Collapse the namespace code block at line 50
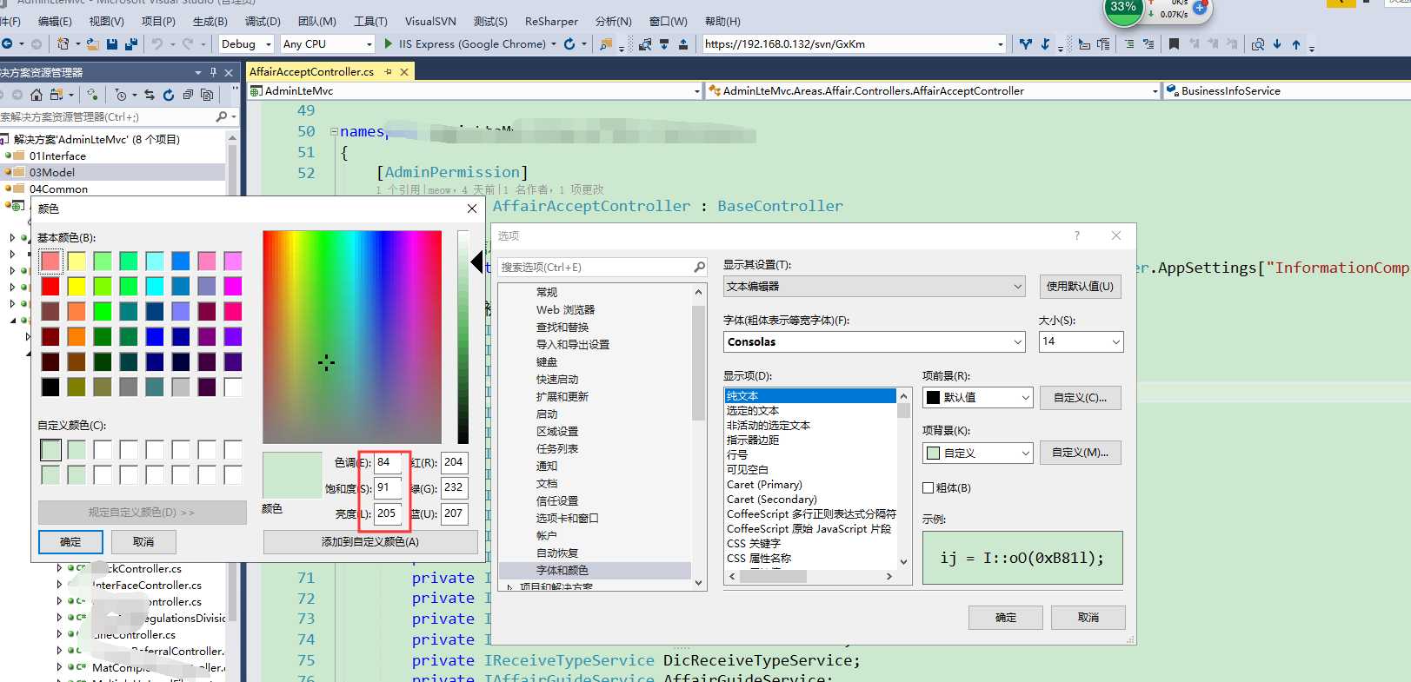The height and width of the screenshot is (682, 1411). (334, 132)
